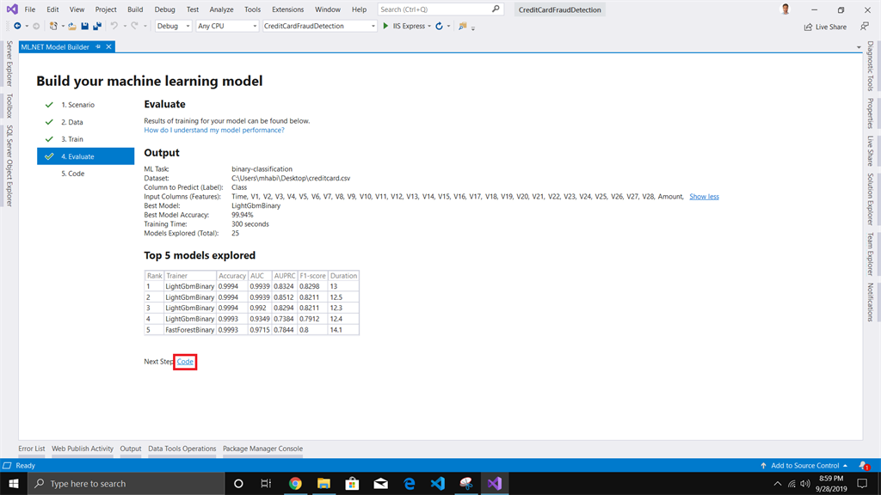
Task: Click the Save toolbar icon
Action: 84,26
